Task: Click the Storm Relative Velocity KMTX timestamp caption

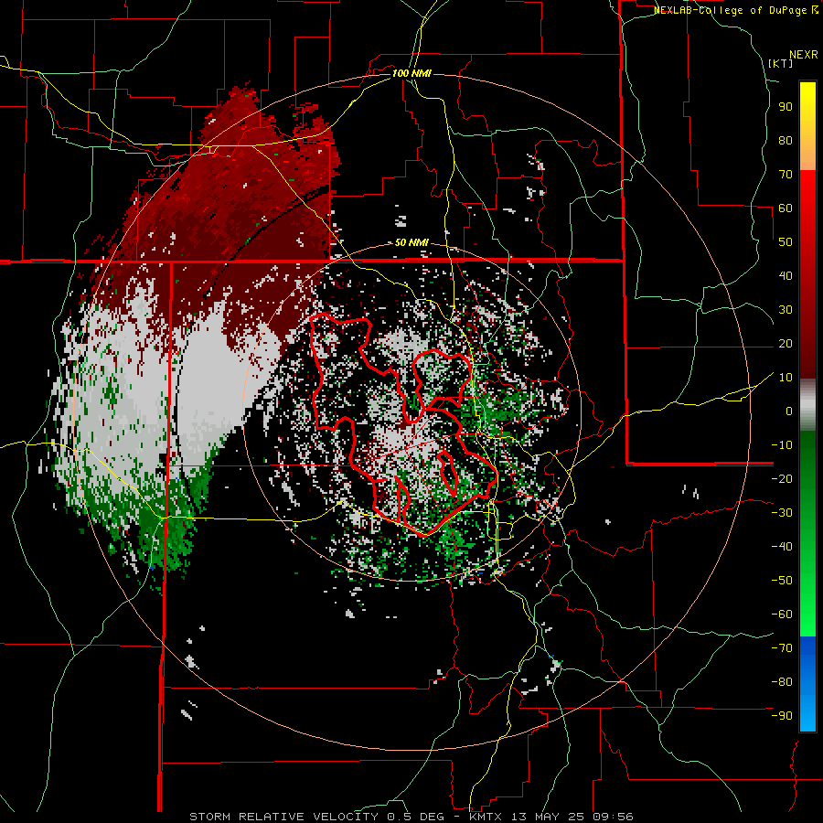Action: 411,817
